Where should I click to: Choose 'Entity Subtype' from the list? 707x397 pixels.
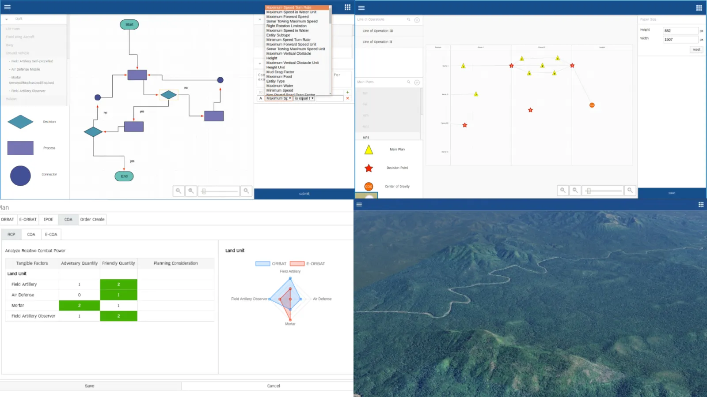click(x=278, y=35)
